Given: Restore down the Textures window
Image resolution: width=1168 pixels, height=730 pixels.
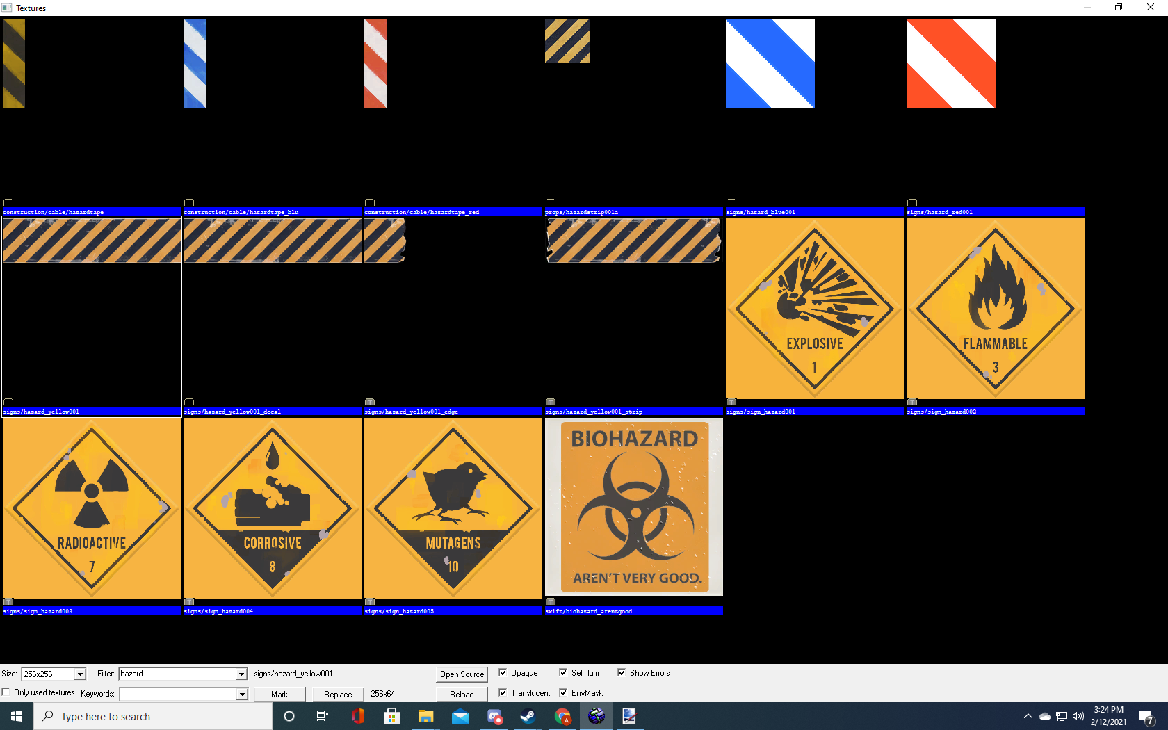Looking at the screenshot, I should [1119, 8].
